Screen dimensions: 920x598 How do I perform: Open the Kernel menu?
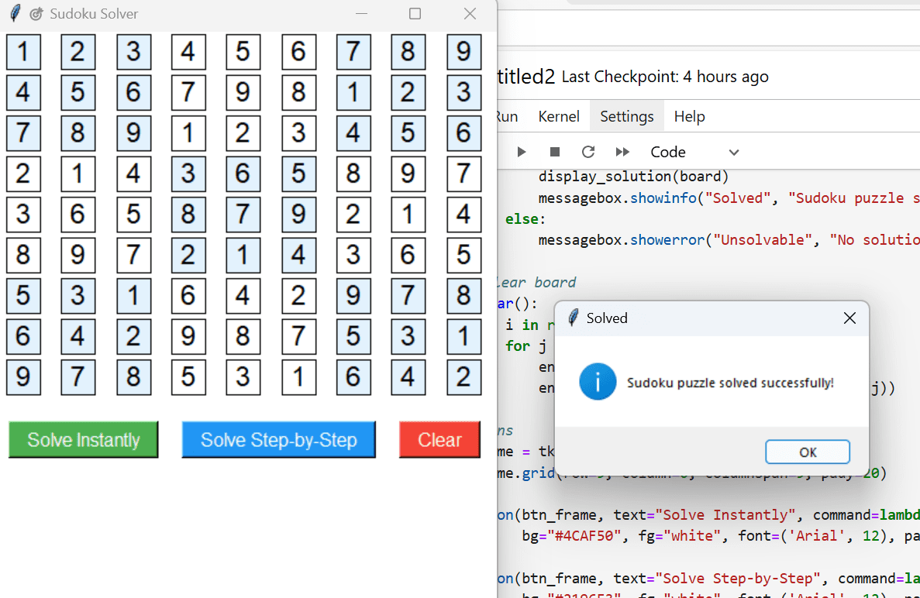558,116
